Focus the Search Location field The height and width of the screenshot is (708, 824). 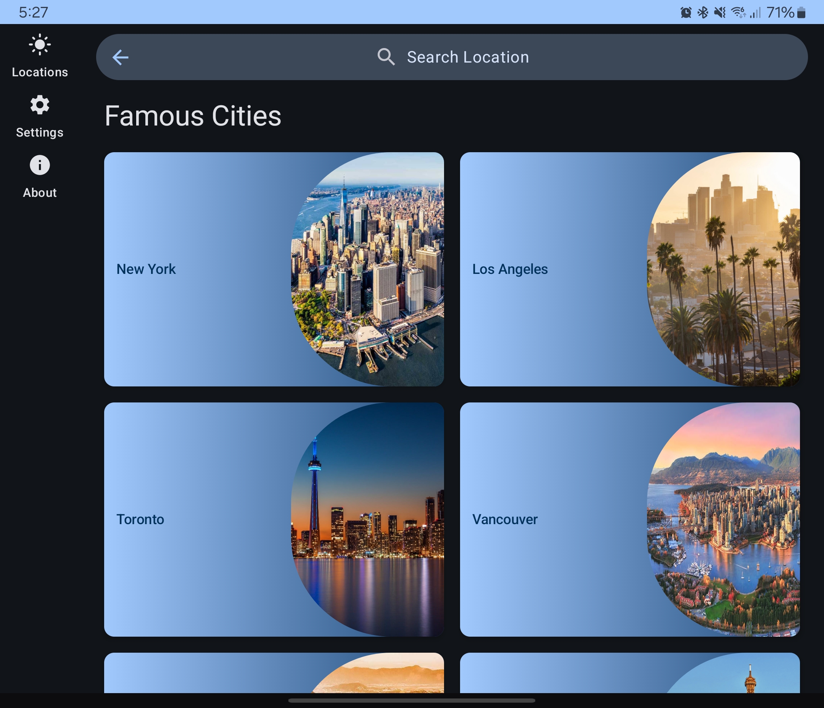(452, 57)
